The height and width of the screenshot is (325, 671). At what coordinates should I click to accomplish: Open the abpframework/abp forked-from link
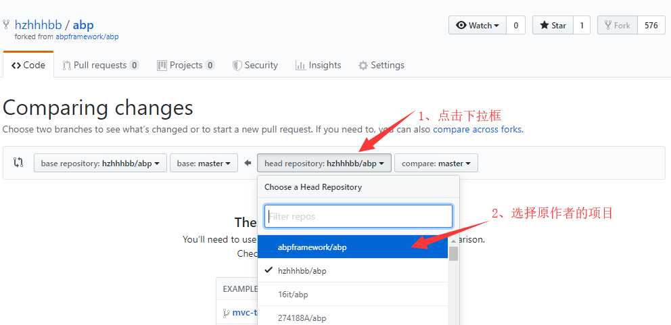(87, 36)
